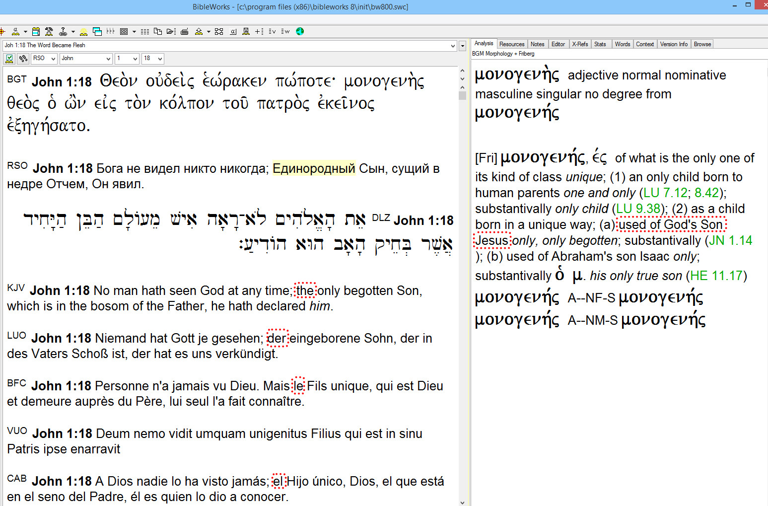The height and width of the screenshot is (506, 768).
Task: Click the VUO version label
Action: [x=17, y=431]
